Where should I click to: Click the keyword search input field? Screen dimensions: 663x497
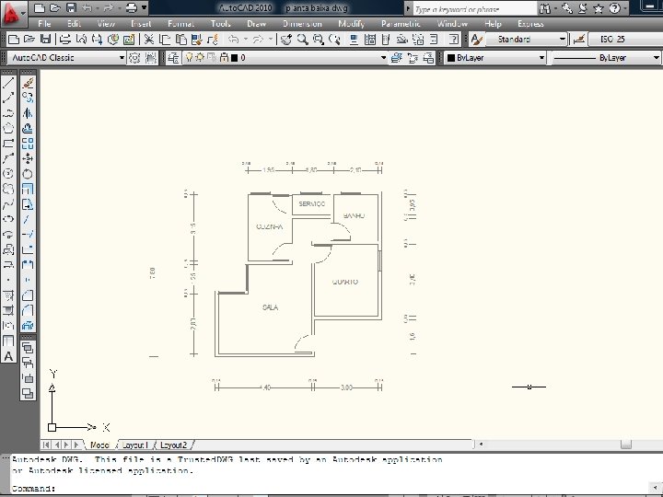coord(474,9)
